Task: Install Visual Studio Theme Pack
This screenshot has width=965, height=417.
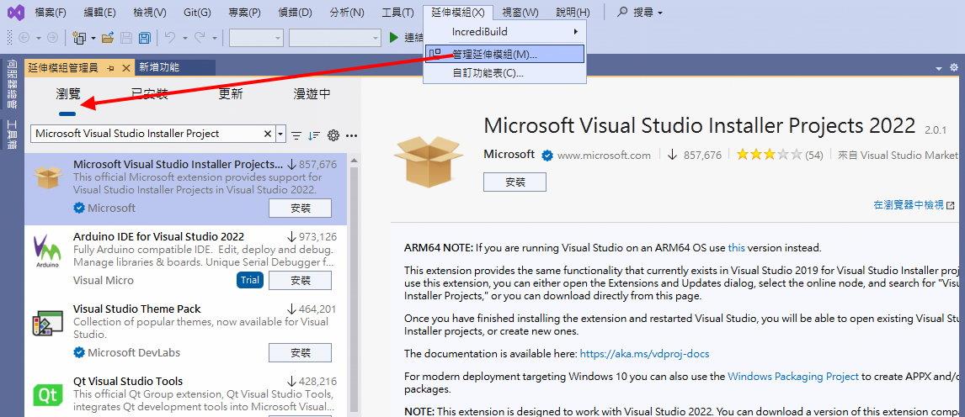Action: (x=301, y=352)
